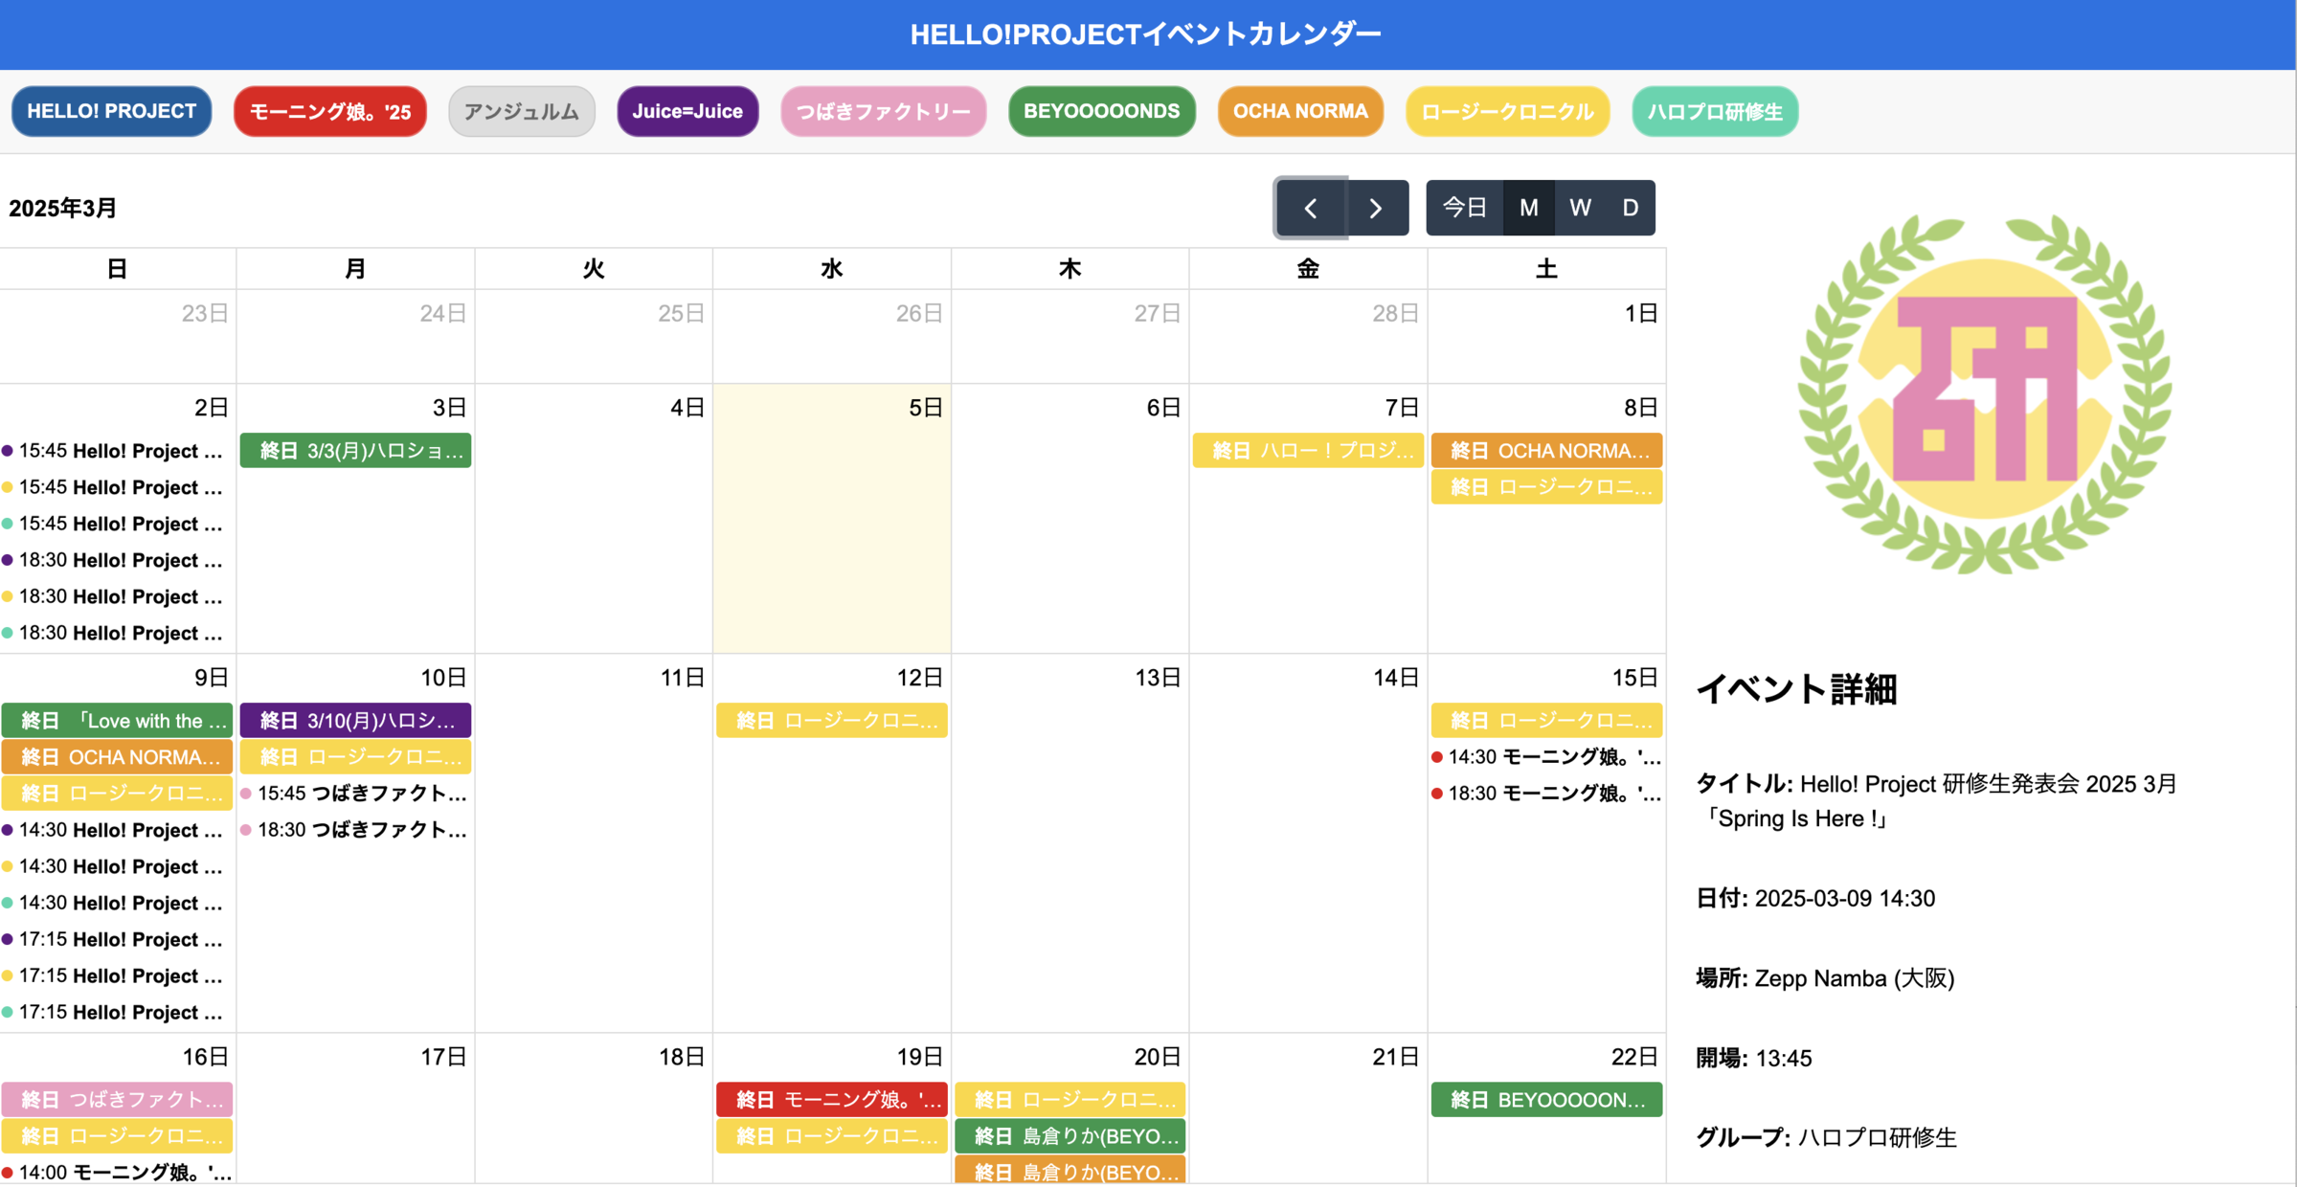The image size is (2297, 1187).
Task: Toggle the ハロプロ研修生 filter pill
Action: [x=1714, y=111]
